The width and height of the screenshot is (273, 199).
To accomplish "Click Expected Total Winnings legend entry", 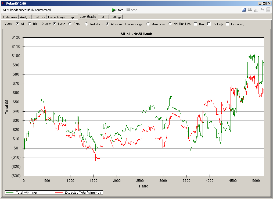I will pos(83,193).
